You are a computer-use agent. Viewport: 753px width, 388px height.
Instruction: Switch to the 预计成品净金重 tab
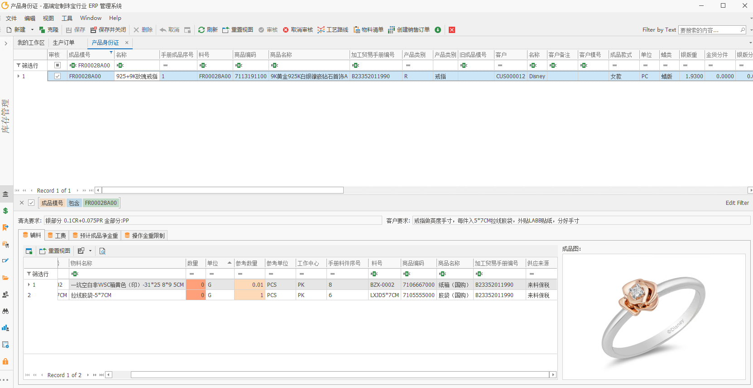(x=95, y=236)
